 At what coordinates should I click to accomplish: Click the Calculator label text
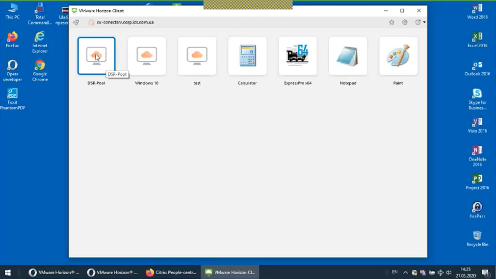[247, 83]
